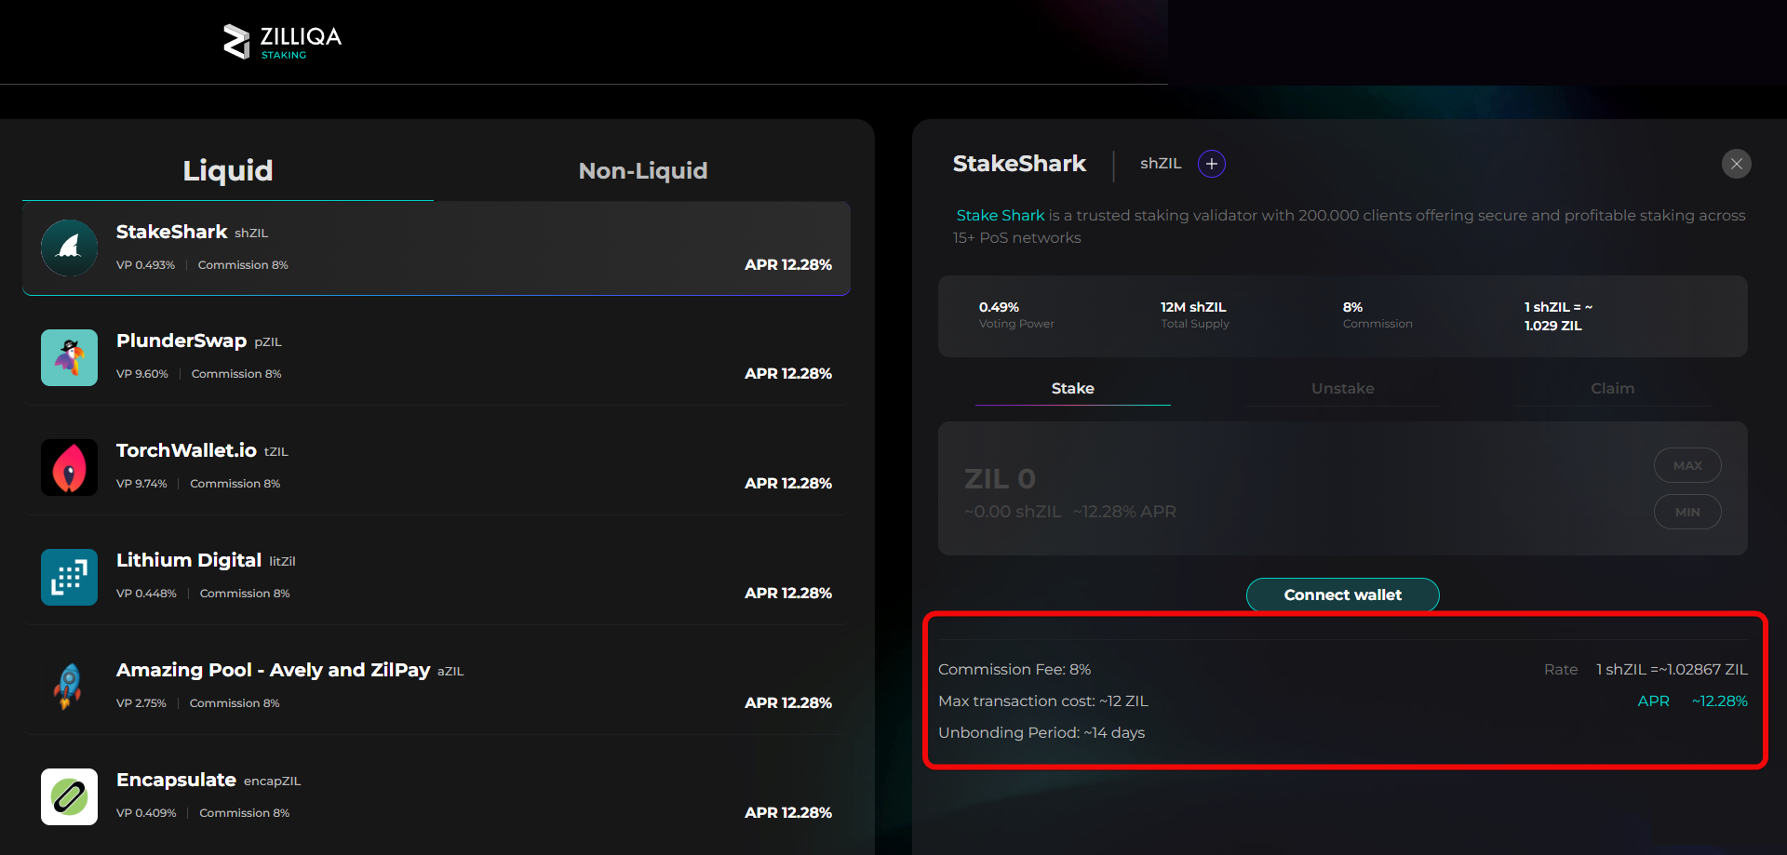Open the Claim tab
Viewport: 1787px width, 855px height.
tap(1612, 389)
